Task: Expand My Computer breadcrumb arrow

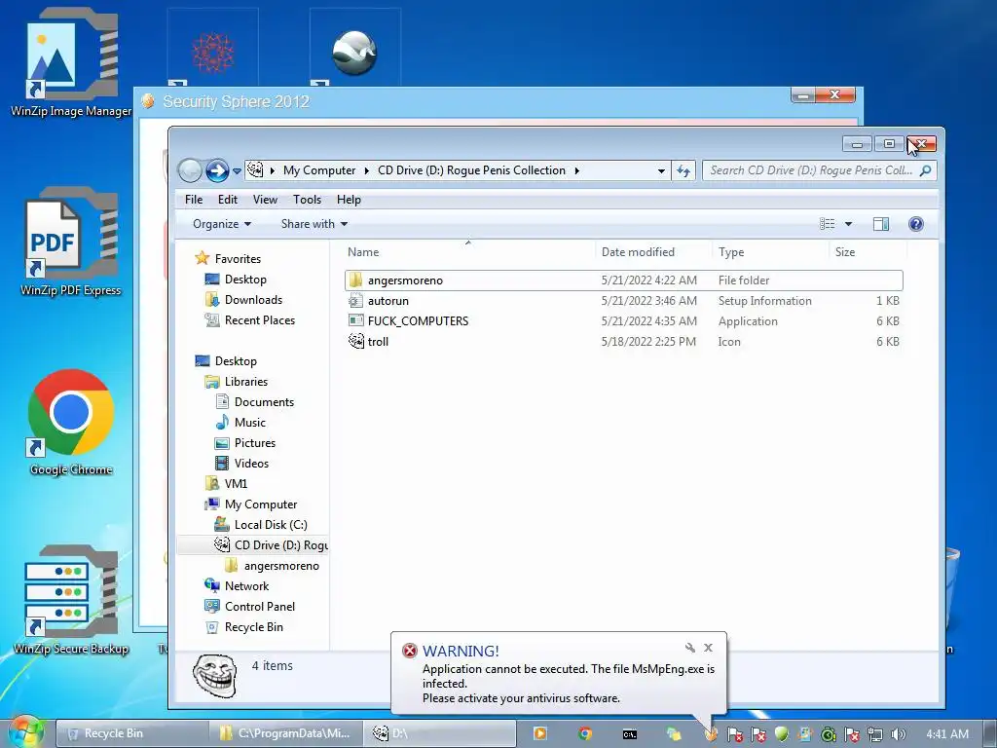Action: (x=367, y=170)
